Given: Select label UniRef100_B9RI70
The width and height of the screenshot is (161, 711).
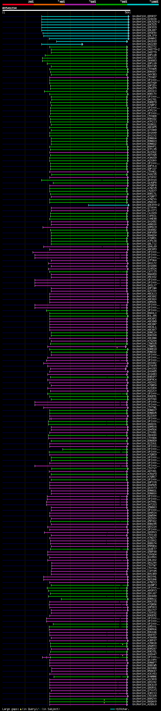Looking at the screenshot, I should pos(144,94).
